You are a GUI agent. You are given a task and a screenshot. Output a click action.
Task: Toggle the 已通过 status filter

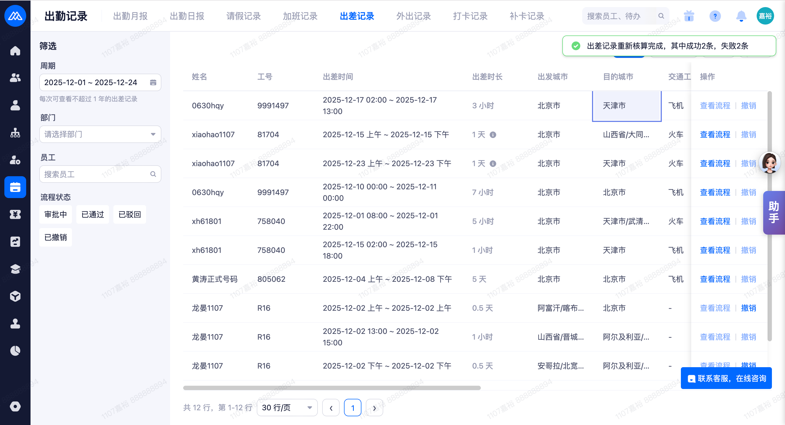tap(93, 214)
